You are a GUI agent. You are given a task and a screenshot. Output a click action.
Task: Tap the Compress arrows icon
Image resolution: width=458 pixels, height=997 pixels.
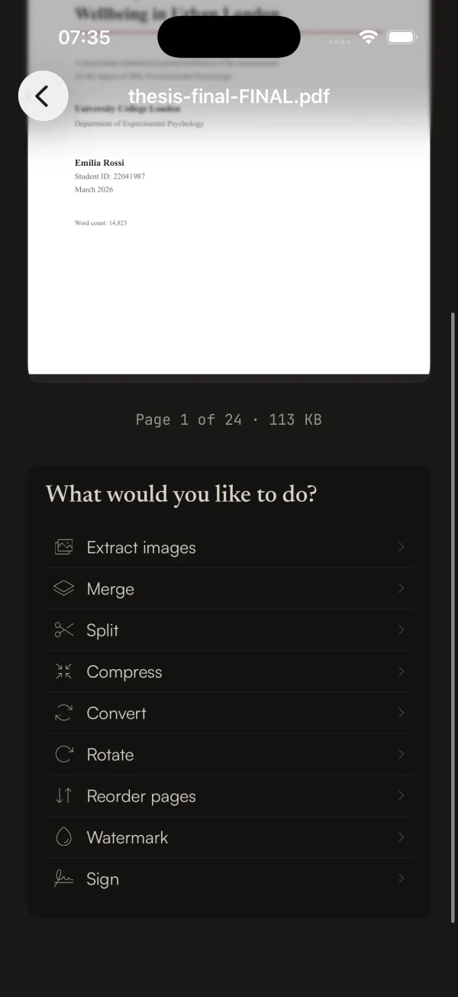(63, 671)
